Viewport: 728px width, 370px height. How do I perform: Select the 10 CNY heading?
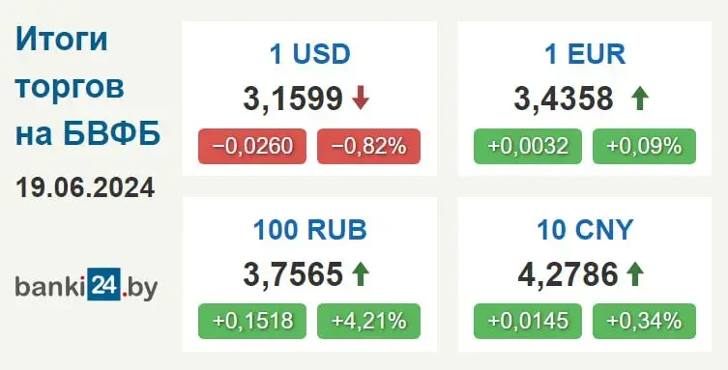coord(585,230)
